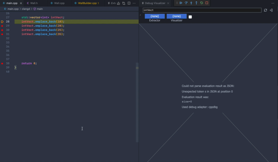Viewport: 278px width, 162px height.
Task: Click the Continue debugging icon
Action: [181, 3]
